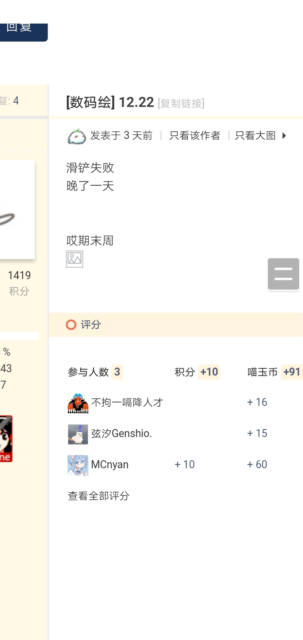Click the author avatar thumbnail in the left sidebar
303x640 pixels.
click(17, 209)
